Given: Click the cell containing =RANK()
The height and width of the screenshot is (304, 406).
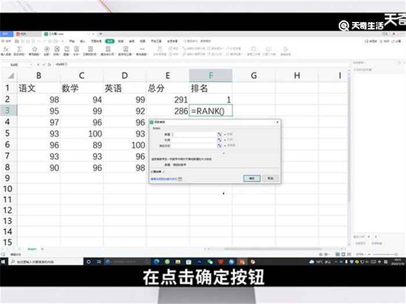Looking at the screenshot, I should click(211, 111).
